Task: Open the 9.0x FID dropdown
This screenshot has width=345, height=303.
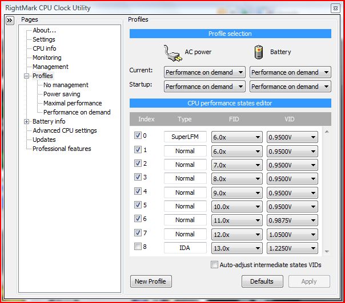Action: click(x=236, y=193)
